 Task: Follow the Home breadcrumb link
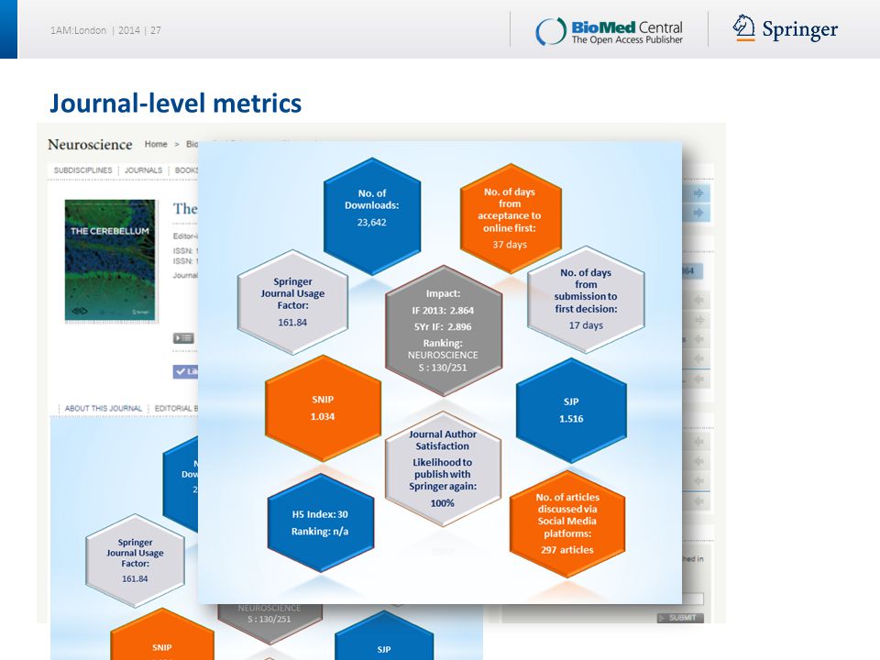[156, 144]
